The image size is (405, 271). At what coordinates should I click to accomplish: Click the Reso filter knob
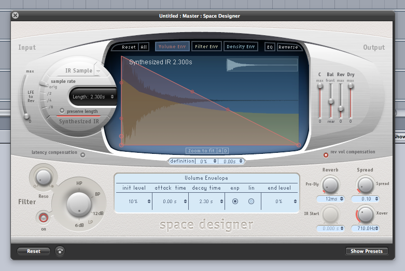(44, 177)
